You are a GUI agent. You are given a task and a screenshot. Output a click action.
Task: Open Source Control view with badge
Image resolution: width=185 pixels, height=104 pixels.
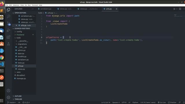(9, 23)
